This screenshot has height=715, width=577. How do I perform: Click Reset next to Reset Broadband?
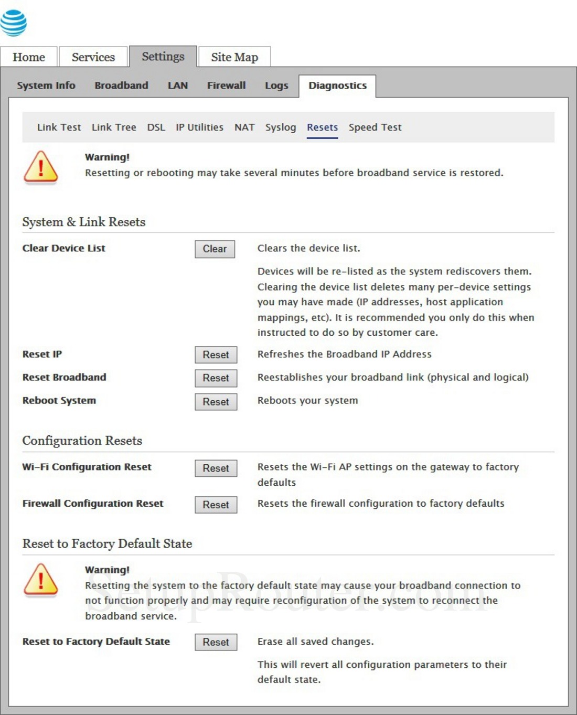pos(216,378)
